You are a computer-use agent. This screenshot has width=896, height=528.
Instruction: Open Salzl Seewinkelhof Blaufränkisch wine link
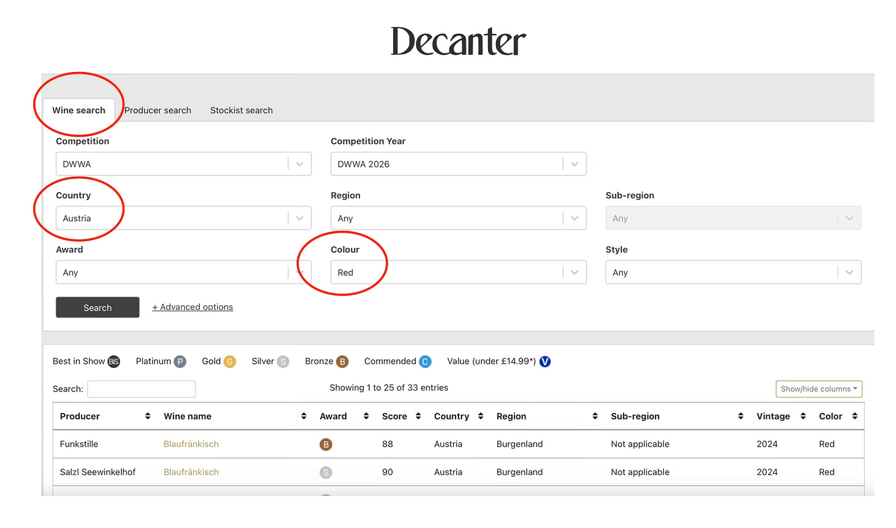(x=191, y=473)
